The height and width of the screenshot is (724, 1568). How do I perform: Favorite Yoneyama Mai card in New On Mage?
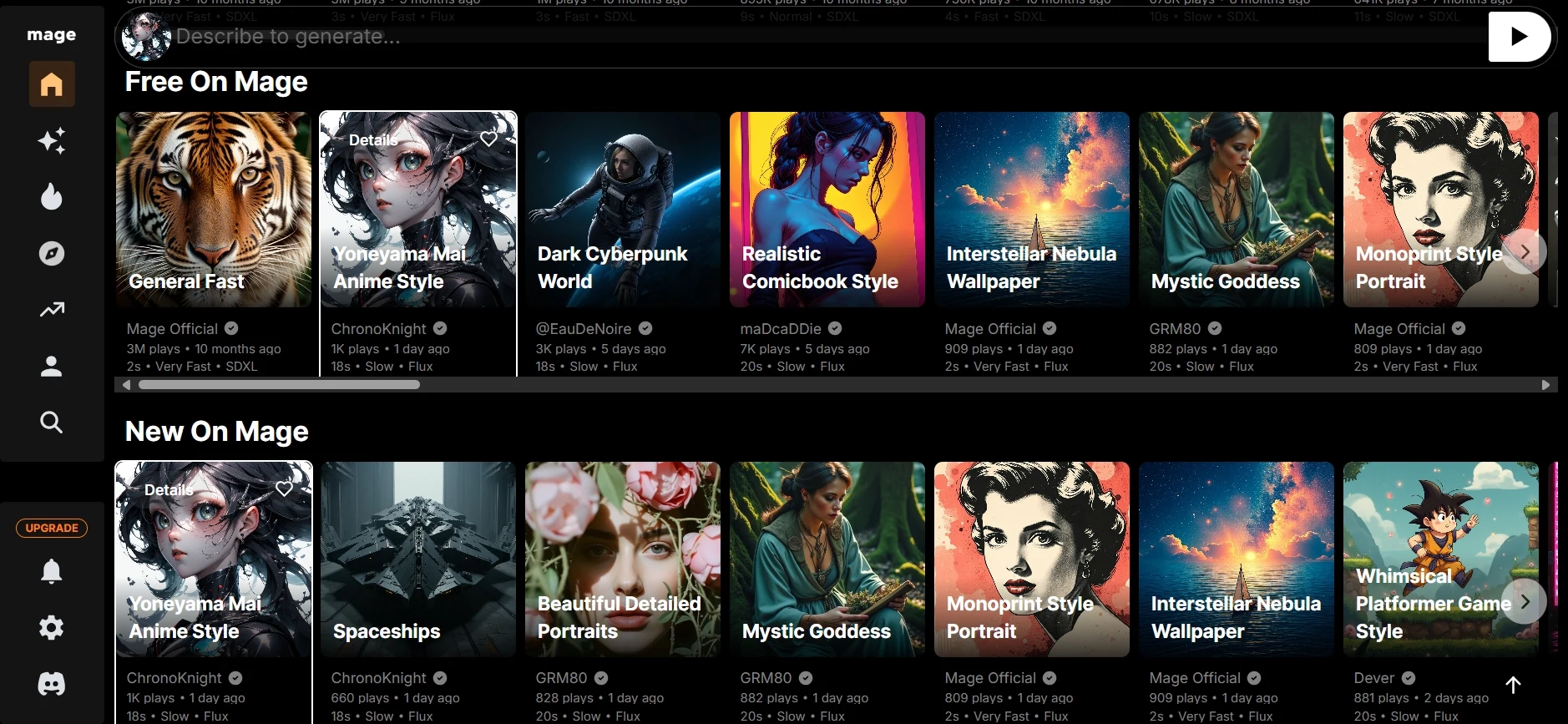(284, 489)
